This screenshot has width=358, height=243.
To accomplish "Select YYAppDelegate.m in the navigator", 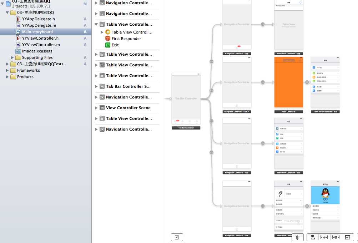I will 39,25.
